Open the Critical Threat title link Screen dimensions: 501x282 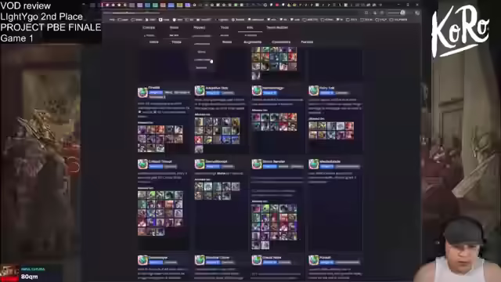click(x=160, y=161)
